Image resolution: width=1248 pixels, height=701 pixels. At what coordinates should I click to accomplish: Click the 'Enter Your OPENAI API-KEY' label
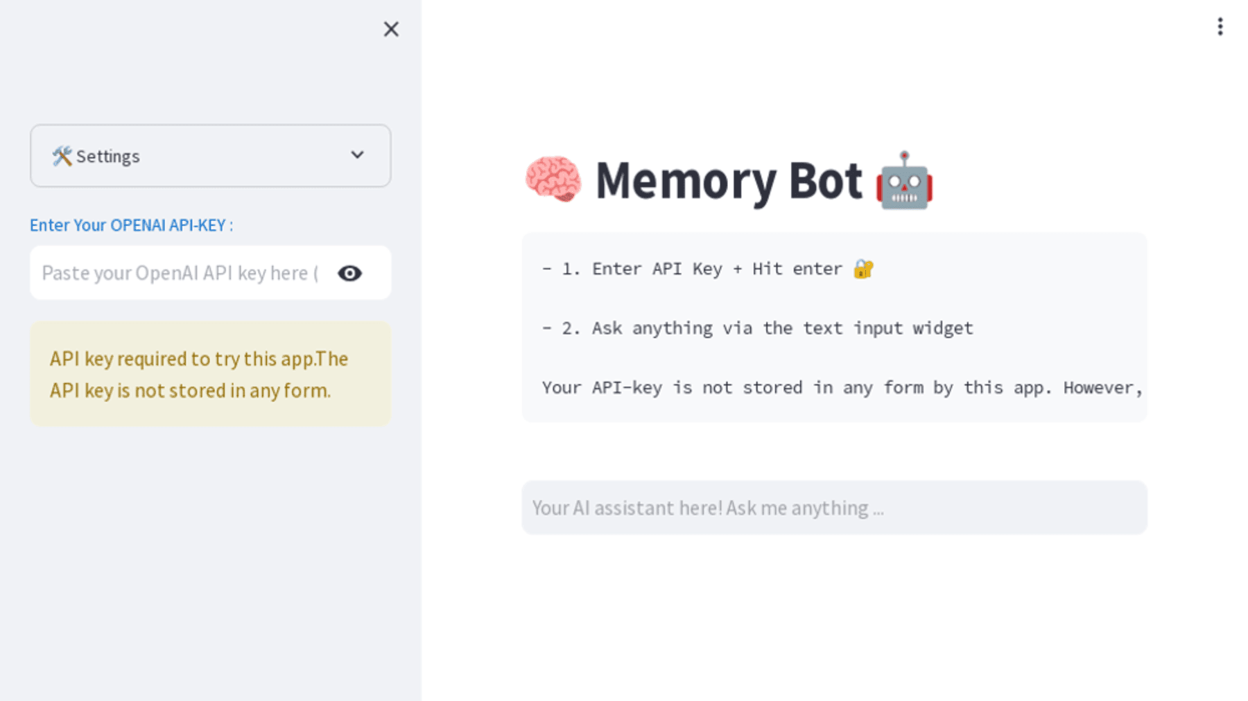(131, 225)
